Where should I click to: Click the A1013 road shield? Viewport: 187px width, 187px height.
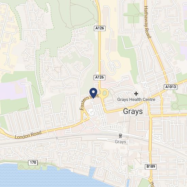point(171,87)
